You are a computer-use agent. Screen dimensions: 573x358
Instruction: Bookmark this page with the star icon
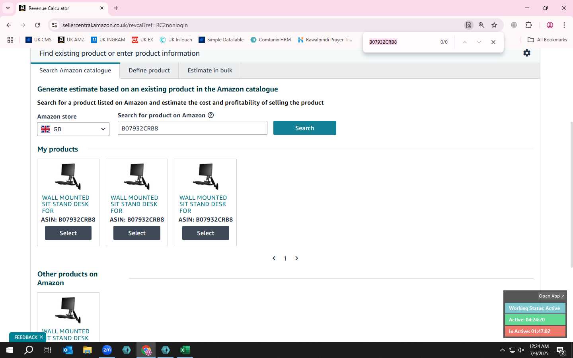tap(494, 25)
